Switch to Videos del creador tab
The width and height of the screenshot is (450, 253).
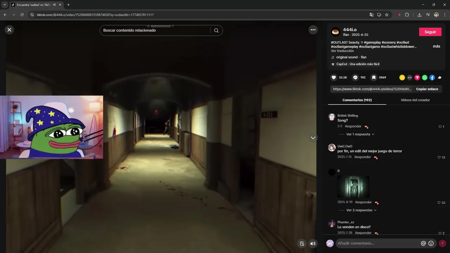[x=415, y=100]
